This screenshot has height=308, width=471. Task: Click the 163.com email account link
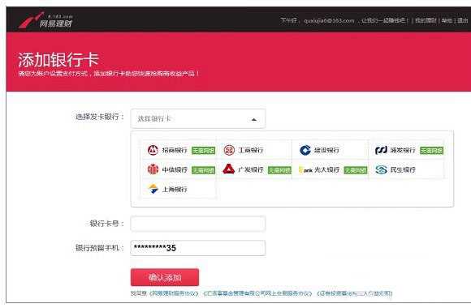(329, 21)
